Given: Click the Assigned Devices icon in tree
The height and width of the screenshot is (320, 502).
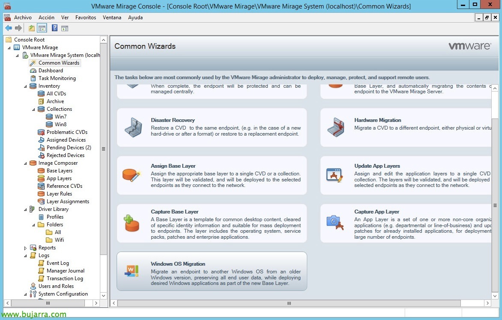Looking at the screenshot, I should coord(41,140).
